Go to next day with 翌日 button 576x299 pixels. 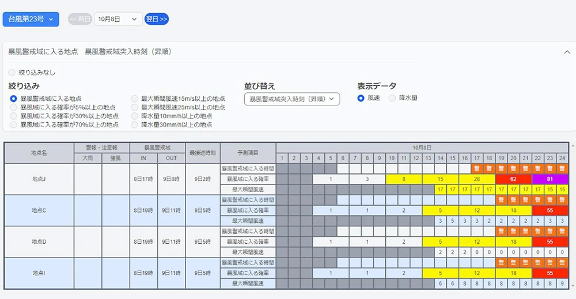point(156,19)
